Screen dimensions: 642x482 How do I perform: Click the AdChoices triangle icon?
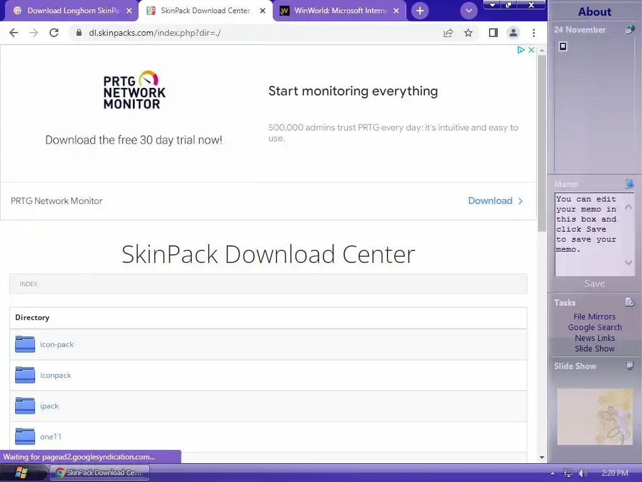tap(521, 50)
